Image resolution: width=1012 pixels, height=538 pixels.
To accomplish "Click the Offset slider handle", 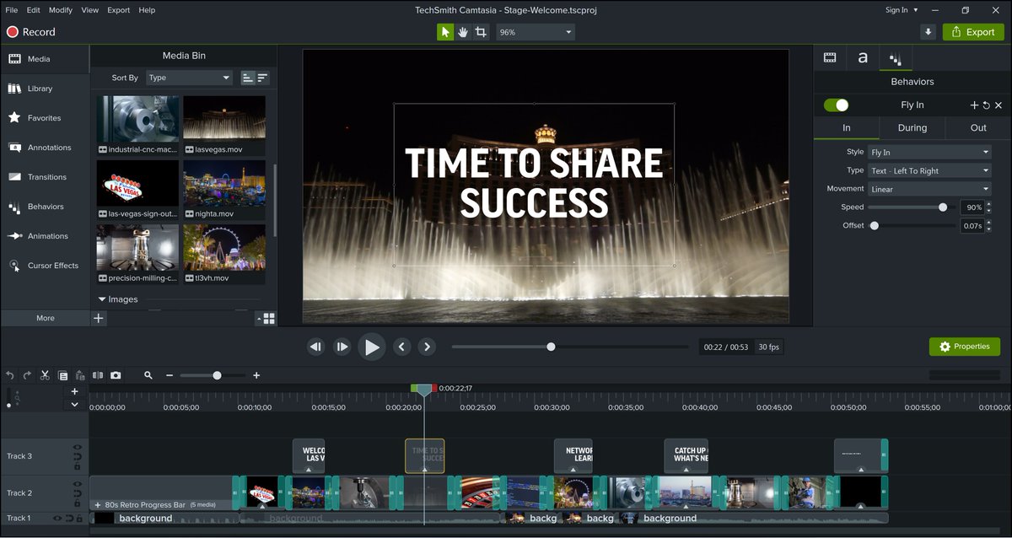I will [x=875, y=225].
